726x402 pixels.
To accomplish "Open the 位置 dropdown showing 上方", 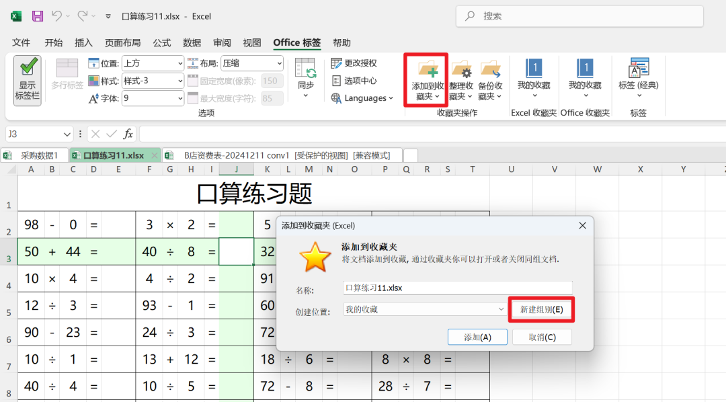I will 153,62.
